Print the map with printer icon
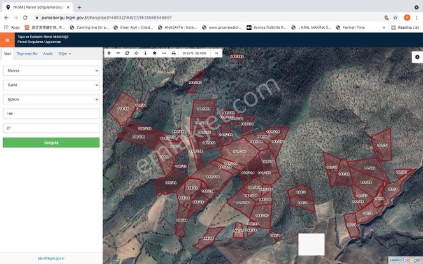 coord(173,53)
